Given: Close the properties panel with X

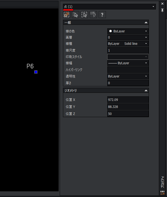Looking at the screenshot, I should 162,4.
